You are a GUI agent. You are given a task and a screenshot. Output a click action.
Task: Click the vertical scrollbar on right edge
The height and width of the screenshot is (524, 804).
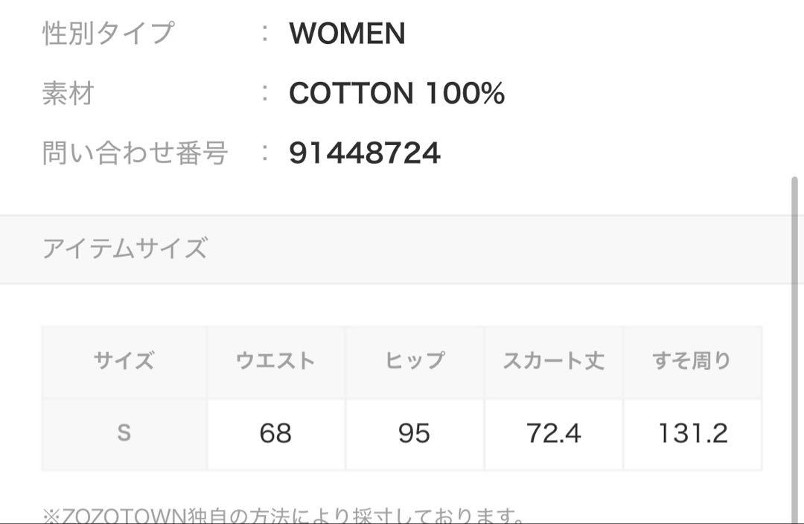[795, 348]
